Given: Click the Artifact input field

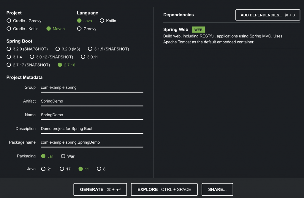Looking at the screenshot, I should [x=92, y=101].
